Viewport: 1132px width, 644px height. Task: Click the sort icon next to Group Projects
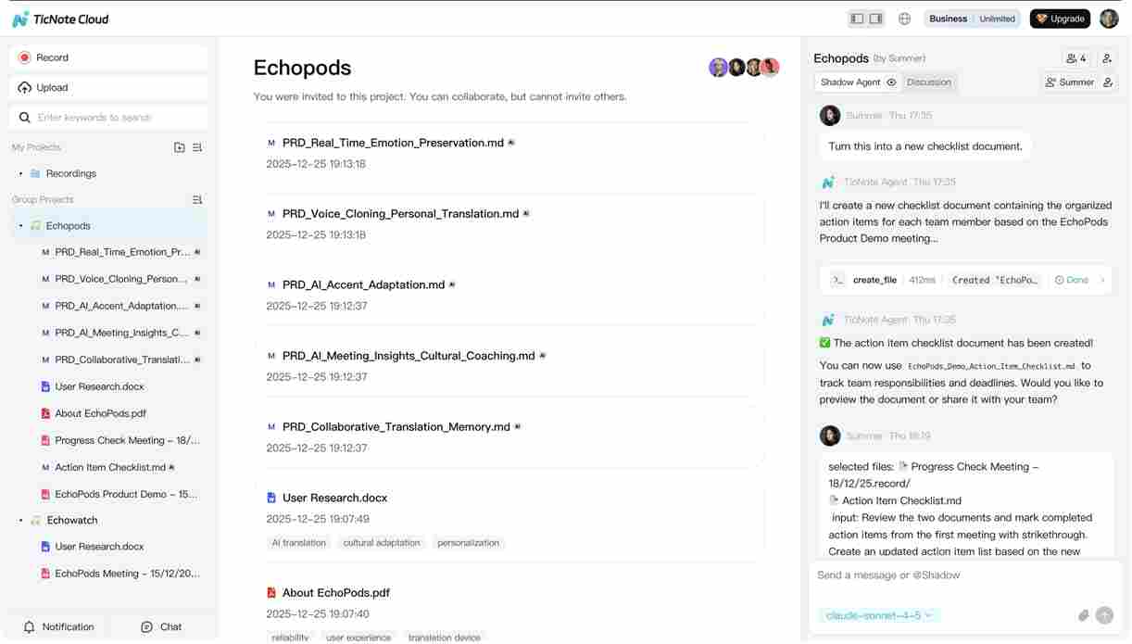pos(197,199)
